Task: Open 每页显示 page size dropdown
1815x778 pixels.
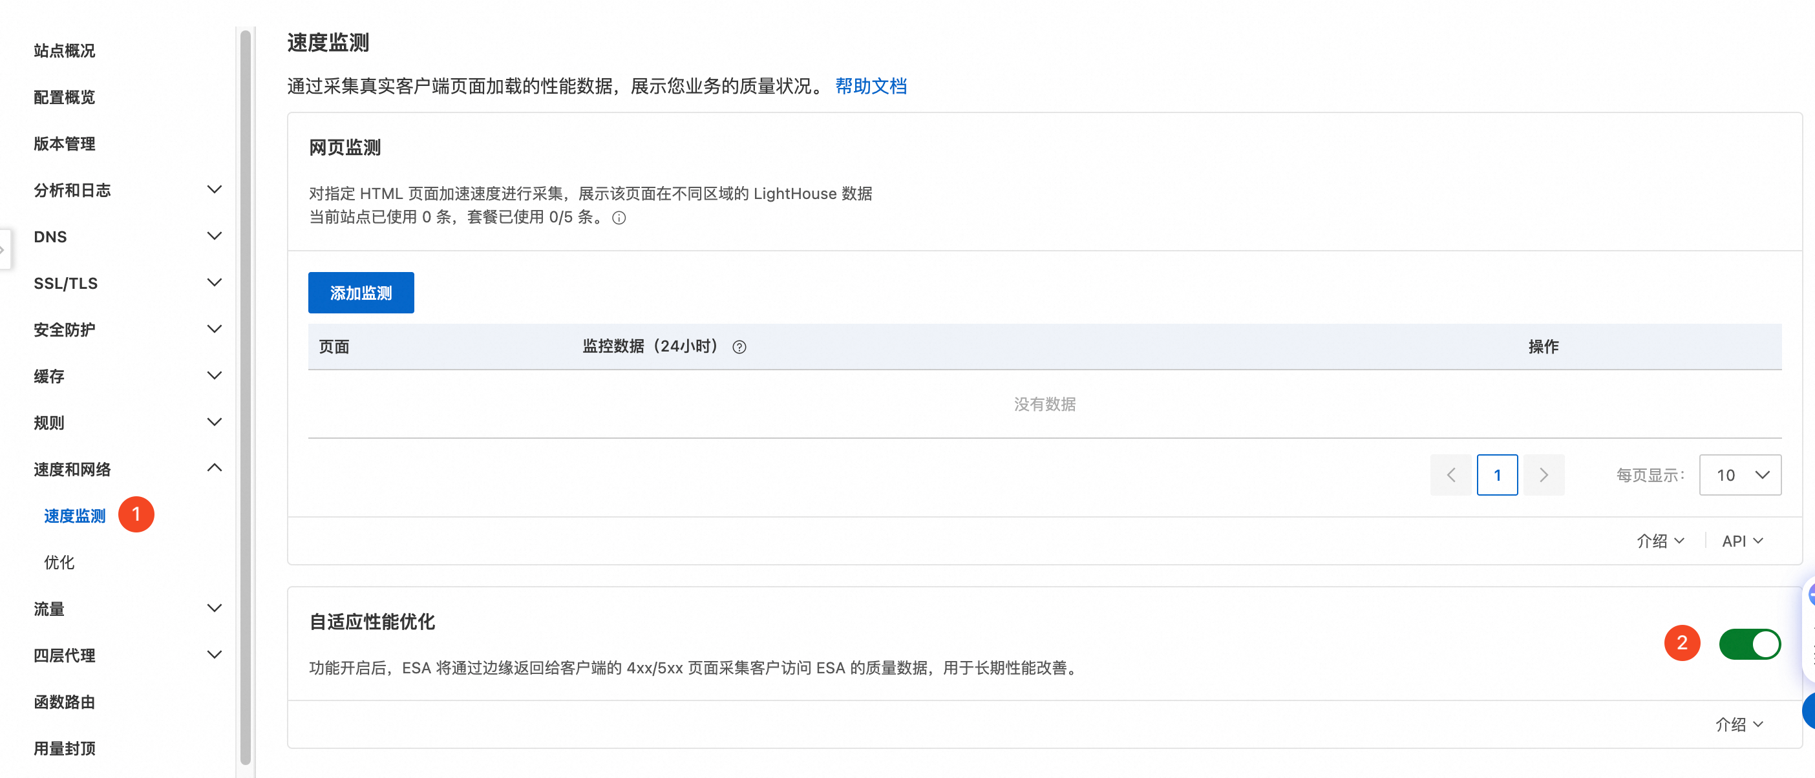Action: 1739,475
